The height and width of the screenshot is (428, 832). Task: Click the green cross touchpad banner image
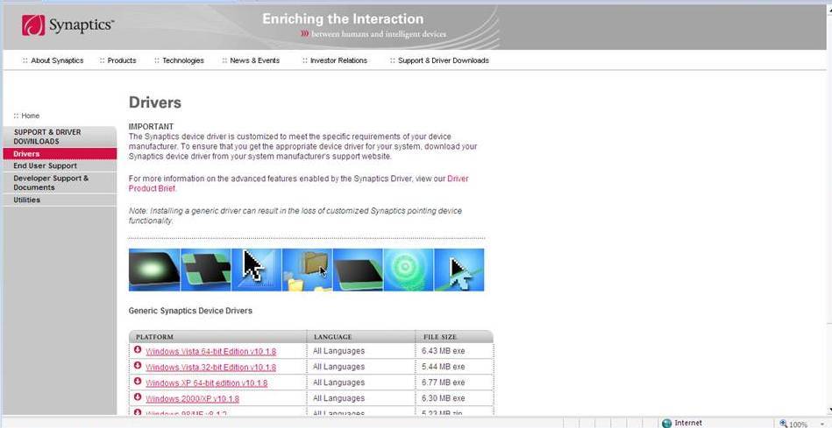coord(206,270)
